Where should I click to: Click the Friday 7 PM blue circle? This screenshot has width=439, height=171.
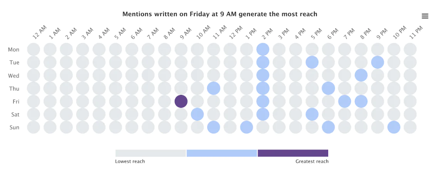click(x=345, y=101)
